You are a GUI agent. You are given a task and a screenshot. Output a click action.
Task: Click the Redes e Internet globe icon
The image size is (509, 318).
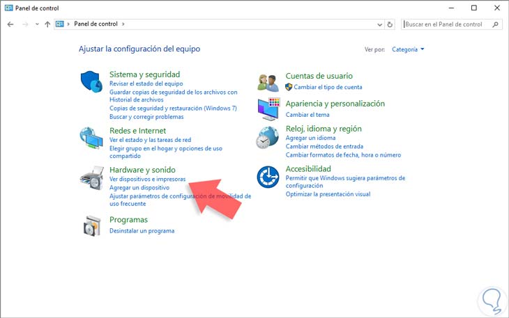pos(91,138)
